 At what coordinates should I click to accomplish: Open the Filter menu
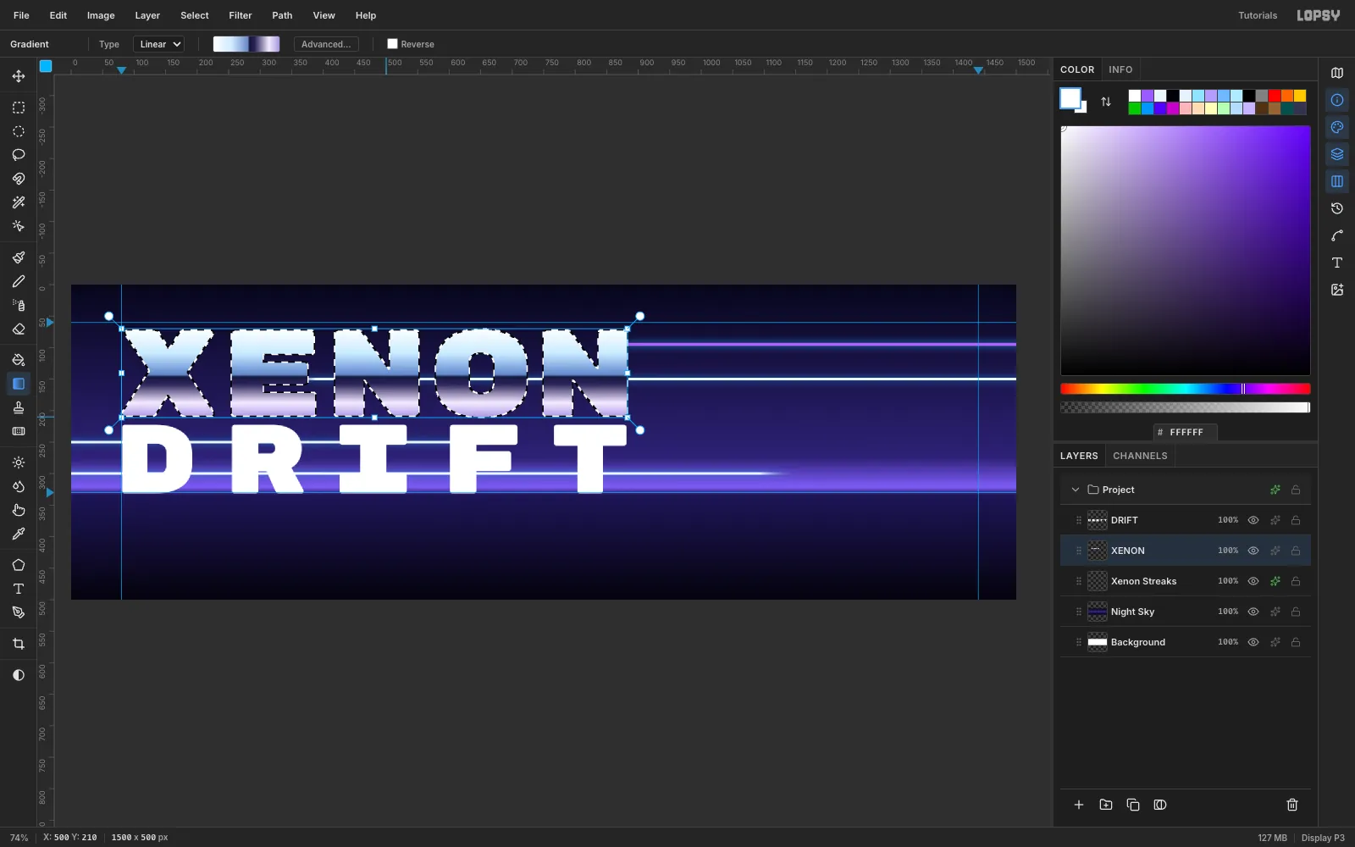(241, 15)
